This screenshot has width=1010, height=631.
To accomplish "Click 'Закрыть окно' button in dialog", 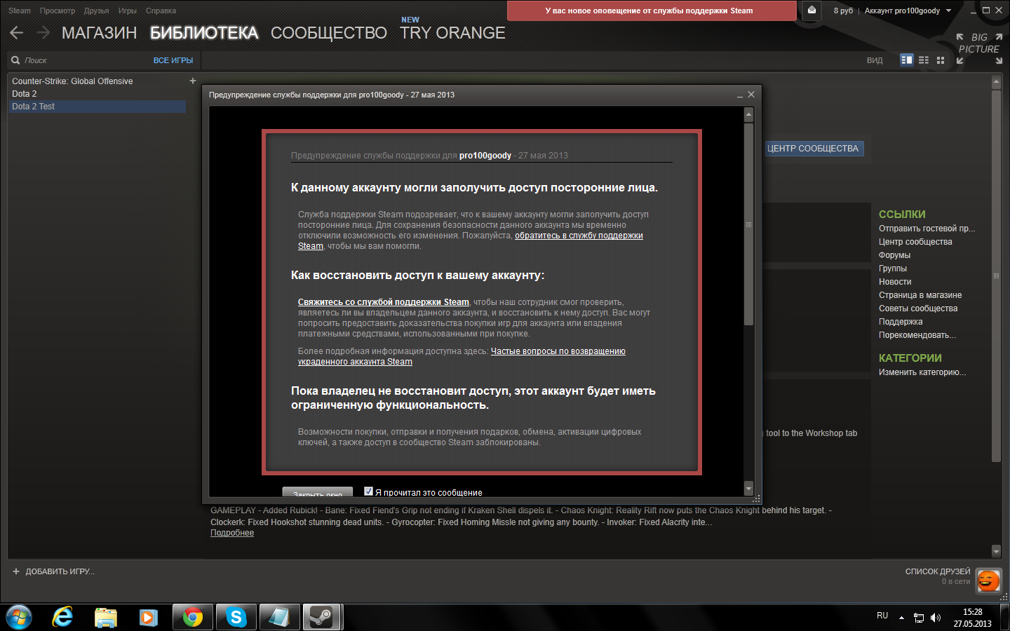I will pyautogui.click(x=318, y=492).
